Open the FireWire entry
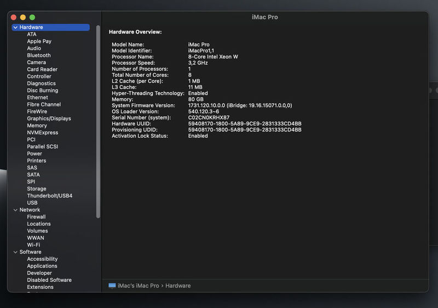438x308 pixels. point(37,111)
